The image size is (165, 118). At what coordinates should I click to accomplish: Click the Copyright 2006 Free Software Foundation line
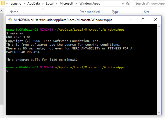[x=53, y=41]
